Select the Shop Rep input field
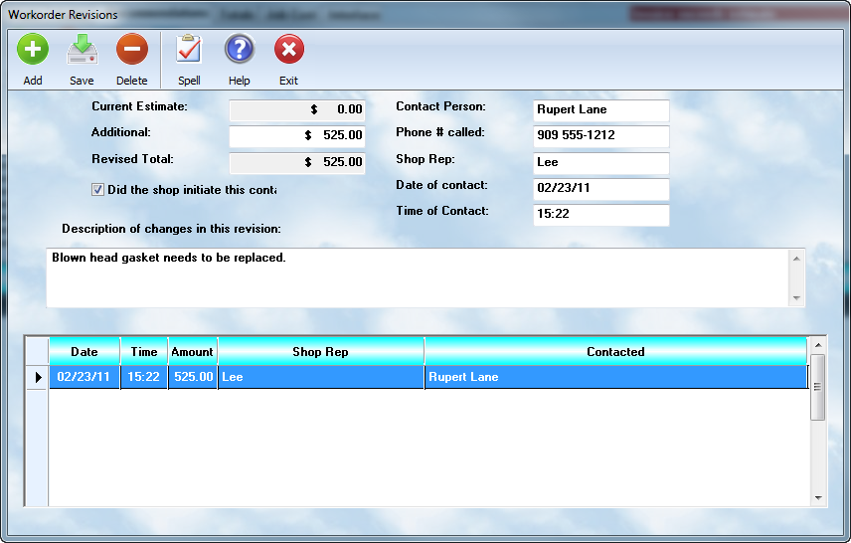Image resolution: width=851 pixels, height=543 pixels. (x=600, y=163)
